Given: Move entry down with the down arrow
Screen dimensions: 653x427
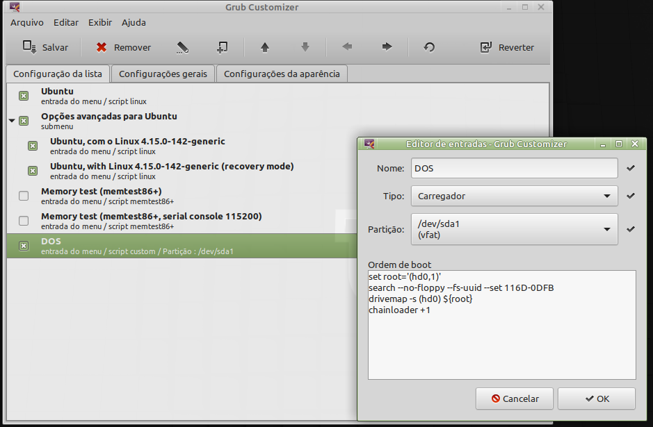Looking at the screenshot, I should point(305,47).
